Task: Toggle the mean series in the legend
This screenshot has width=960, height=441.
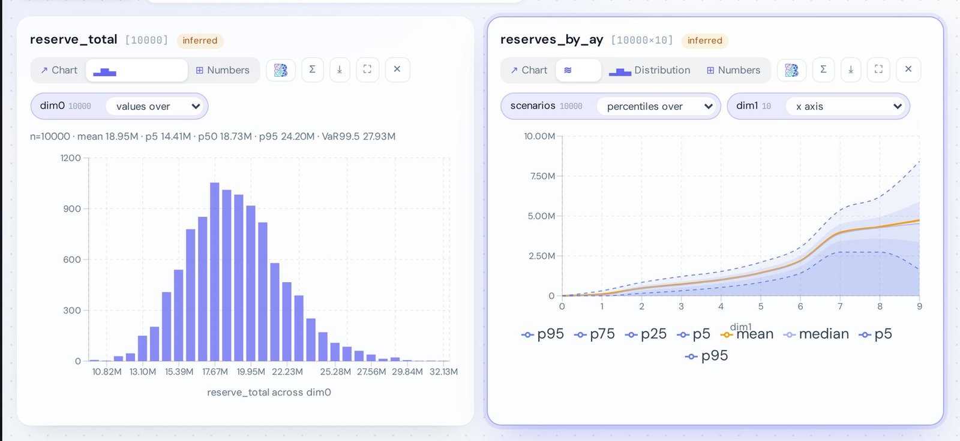Action: click(748, 334)
